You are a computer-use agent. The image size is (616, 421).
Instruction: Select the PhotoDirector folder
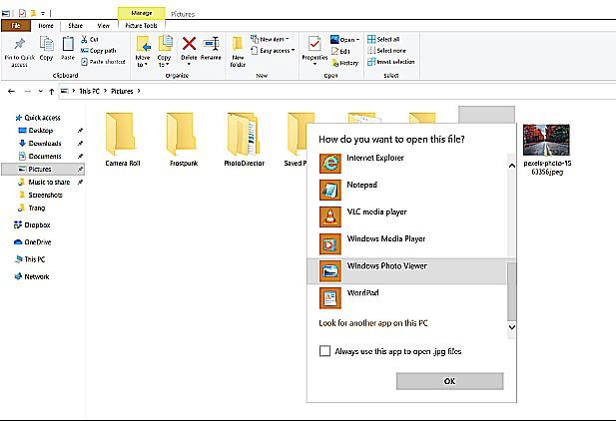pos(244,139)
